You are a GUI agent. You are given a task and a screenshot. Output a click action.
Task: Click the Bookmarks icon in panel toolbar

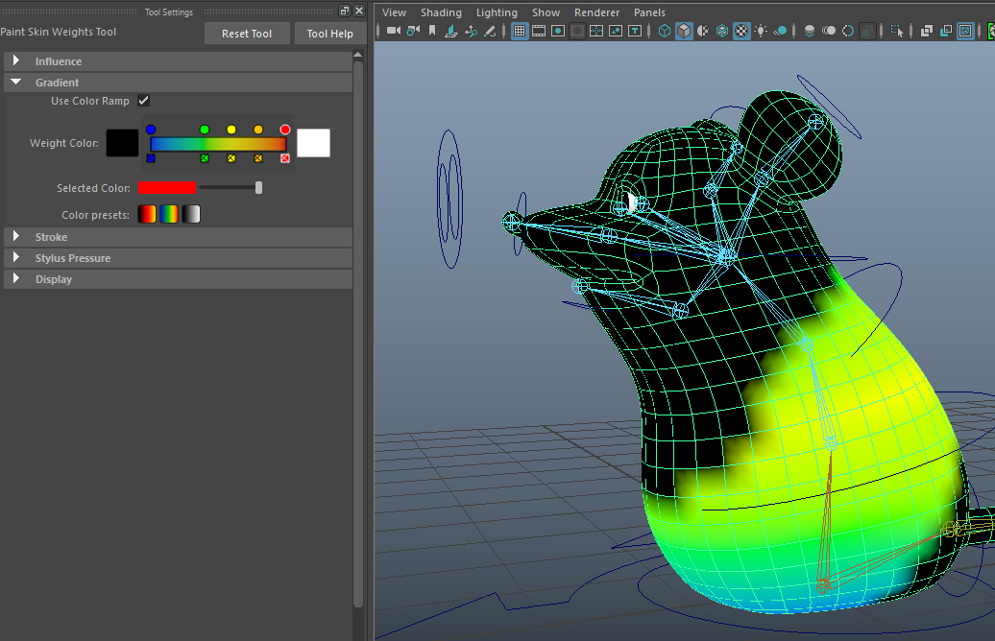432,31
